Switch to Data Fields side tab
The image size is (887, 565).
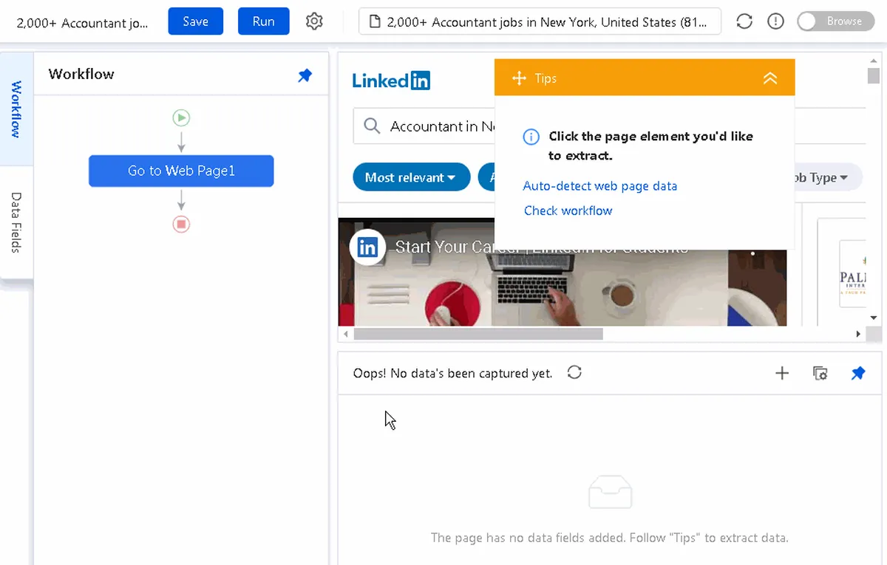point(16,222)
